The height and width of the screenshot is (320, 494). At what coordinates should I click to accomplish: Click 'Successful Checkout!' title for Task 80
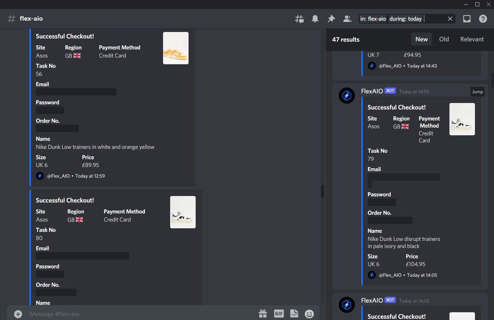65,200
